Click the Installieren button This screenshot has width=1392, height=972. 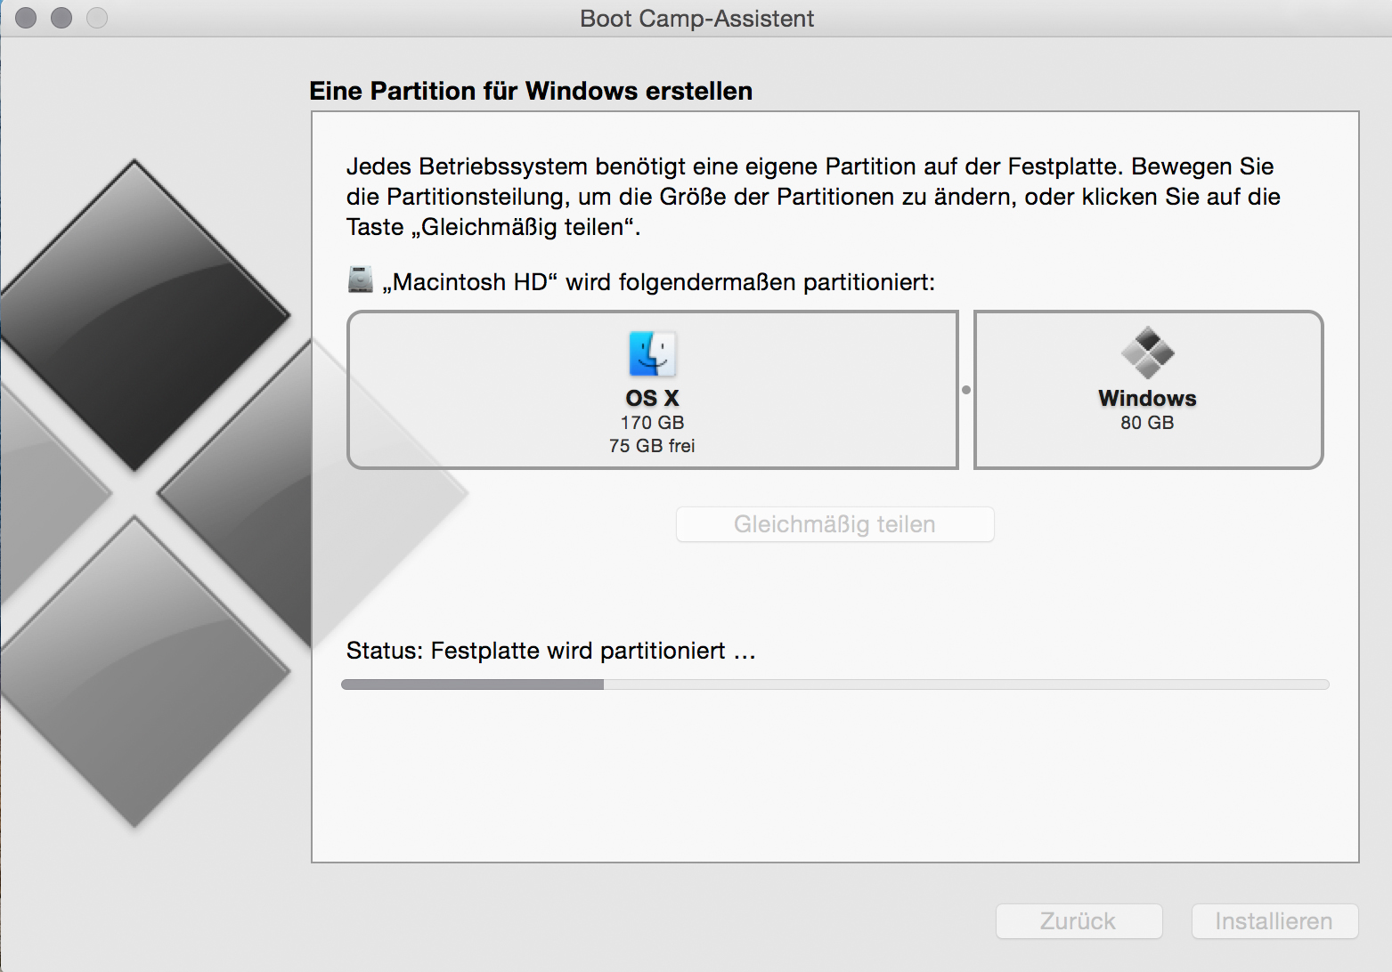coord(1274,921)
